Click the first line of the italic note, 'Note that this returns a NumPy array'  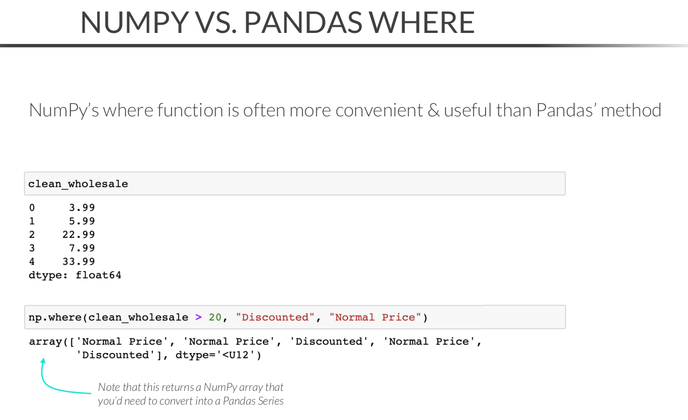[x=190, y=387]
